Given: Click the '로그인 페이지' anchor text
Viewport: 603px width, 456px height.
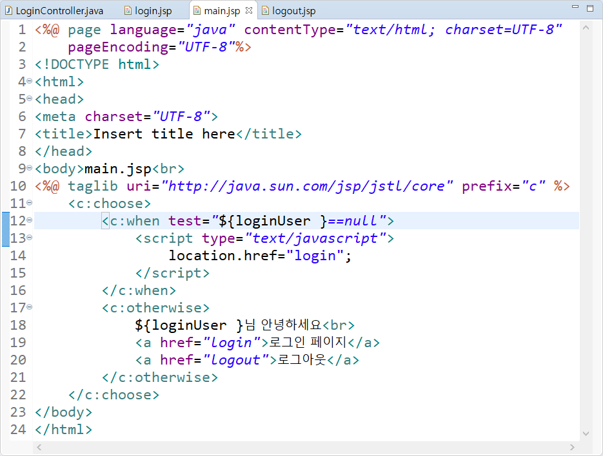Looking at the screenshot, I should [x=308, y=342].
